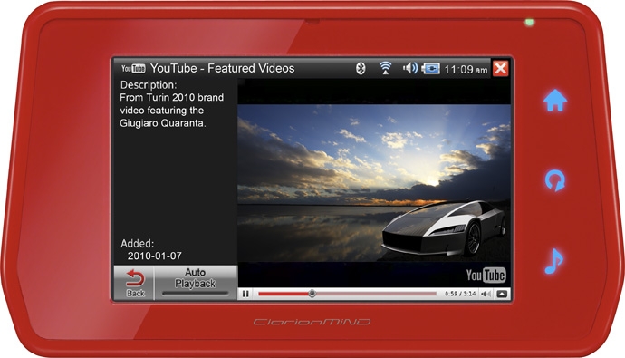Click the video seek bar knob
This screenshot has width=625, height=358.
(x=312, y=294)
